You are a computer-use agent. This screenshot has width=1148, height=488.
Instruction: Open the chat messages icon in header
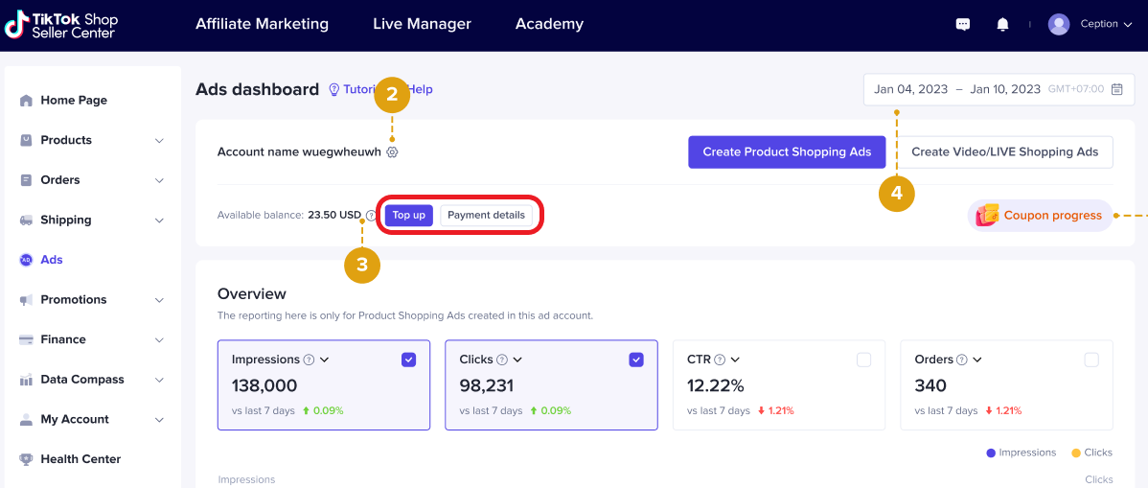pyautogui.click(x=963, y=24)
